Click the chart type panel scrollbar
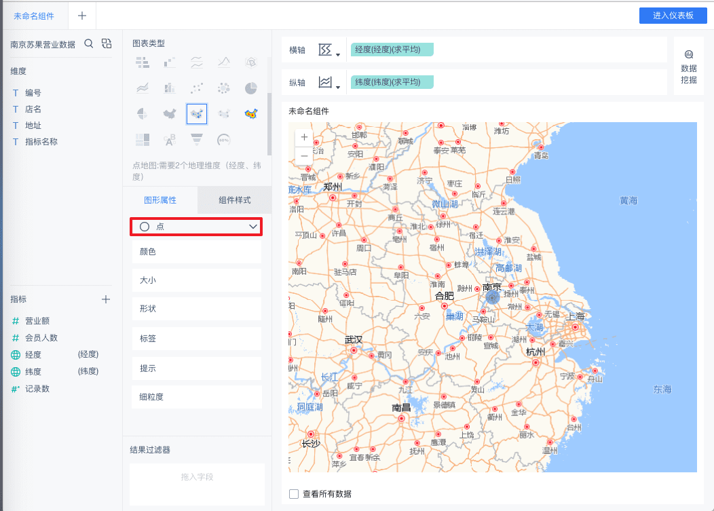This screenshot has width=714, height=511. click(x=269, y=124)
